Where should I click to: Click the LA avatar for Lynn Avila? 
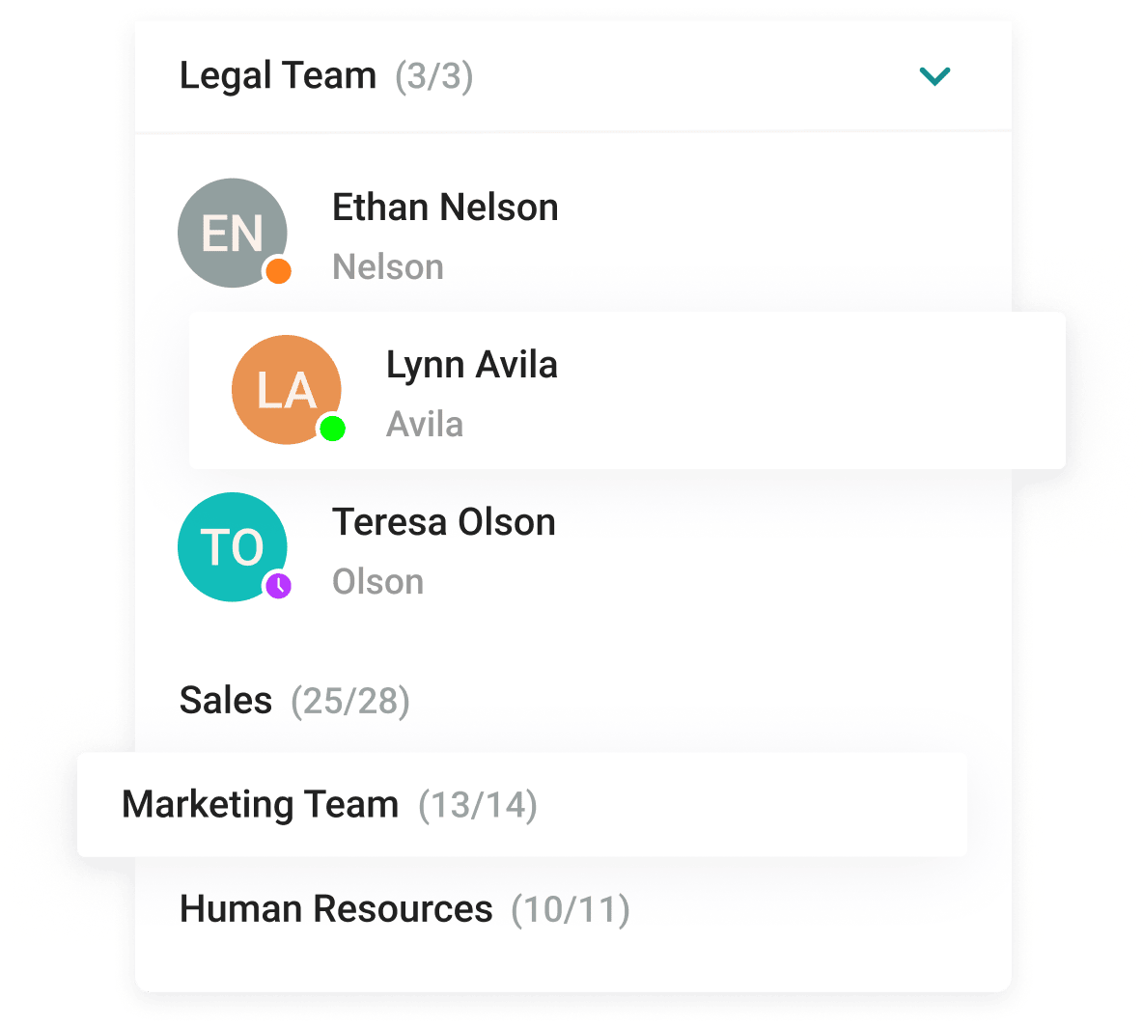click(x=286, y=390)
